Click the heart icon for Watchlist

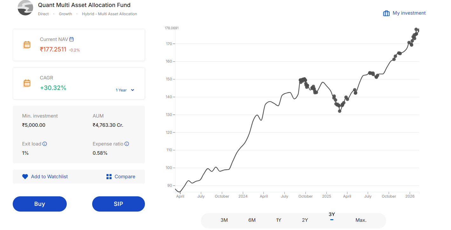[x=25, y=177]
